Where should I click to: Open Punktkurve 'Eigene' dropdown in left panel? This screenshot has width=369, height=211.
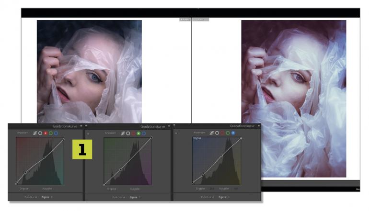coord(47,197)
